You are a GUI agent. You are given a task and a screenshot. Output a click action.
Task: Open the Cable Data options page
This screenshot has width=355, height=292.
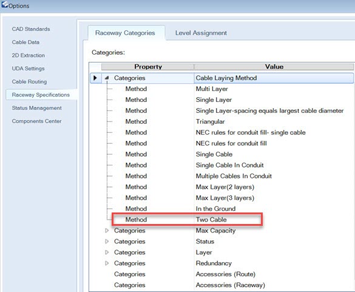(25, 42)
